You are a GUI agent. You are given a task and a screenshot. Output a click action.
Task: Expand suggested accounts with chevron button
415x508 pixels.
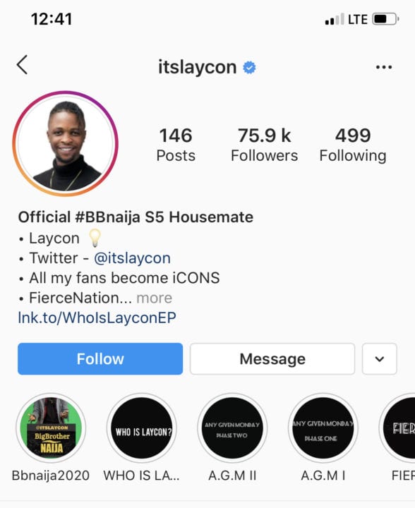(x=380, y=359)
